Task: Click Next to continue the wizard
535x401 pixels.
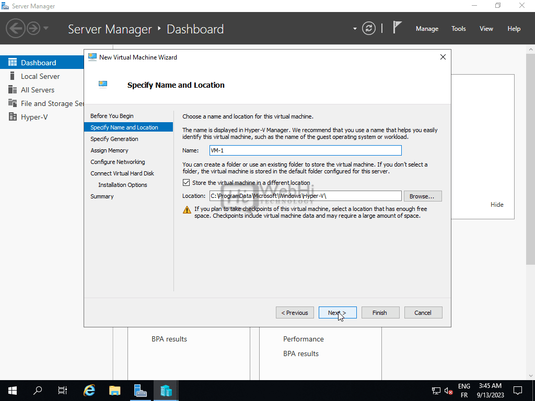Action: 338,313
